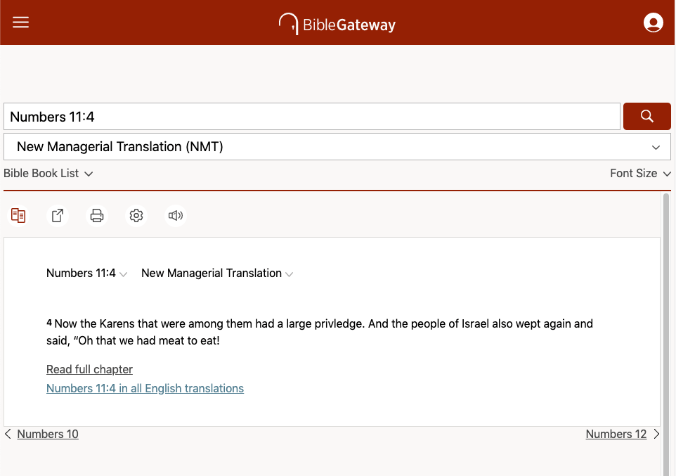Play audio with the speaker icon
This screenshot has width=676, height=476.
175,216
